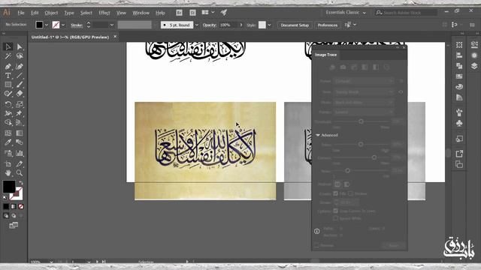Adjust the Threshold slider handle
Image resolution: width=481 pixels, height=270 pixels.
coord(361,121)
